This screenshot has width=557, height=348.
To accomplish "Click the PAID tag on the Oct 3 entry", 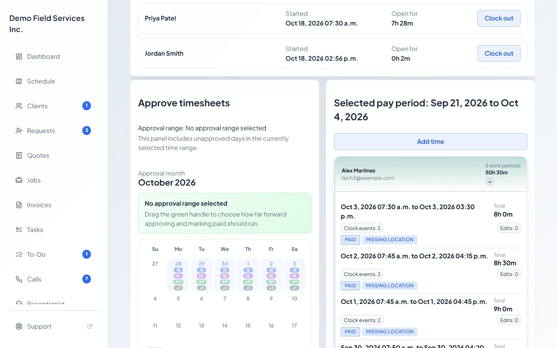I will (x=350, y=240).
